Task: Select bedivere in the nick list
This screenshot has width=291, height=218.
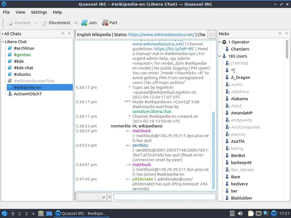Action: click(x=239, y=184)
